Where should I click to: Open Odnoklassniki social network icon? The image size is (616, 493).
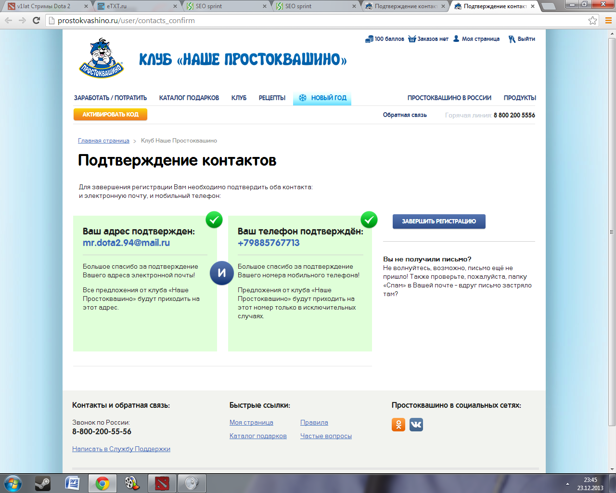(398, 425)
